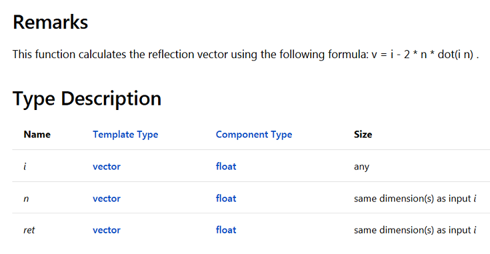Image resolution: width=490 pixels, height=254 pixels.
Task: Select the ret name cell
Action: point(29,230)
